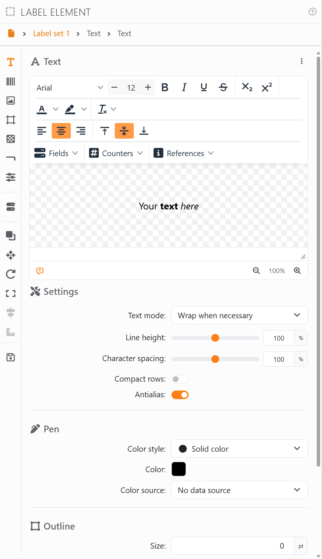Toggle underline formatting
Image resolution: width=322 pixels, height=559 pixels.
click(203, 87)
